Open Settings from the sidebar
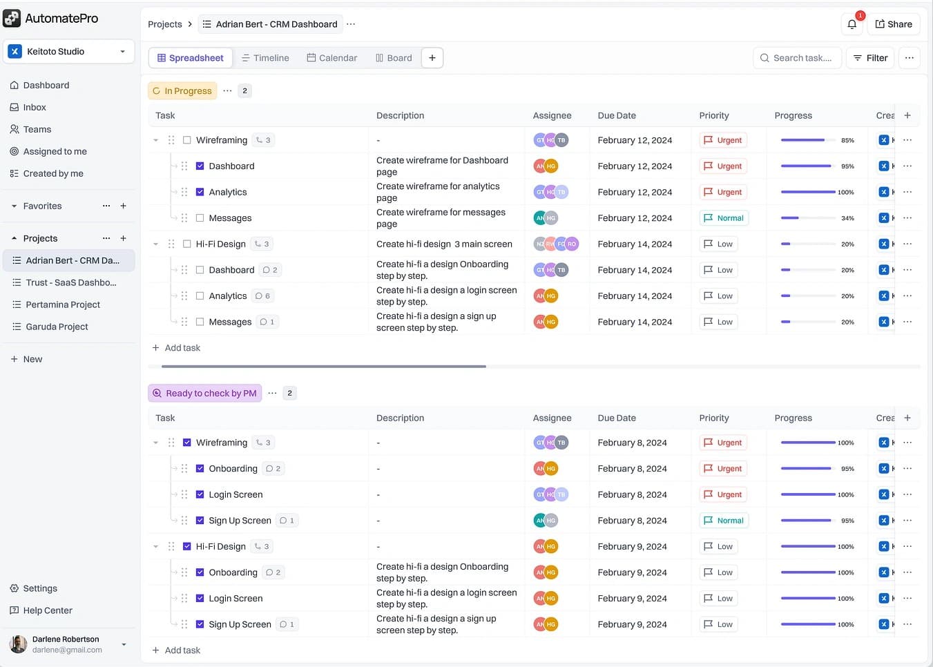This screenshot has width=933, height=667. coord(40,588)
